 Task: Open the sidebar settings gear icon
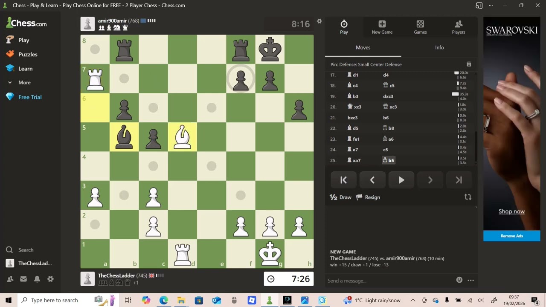tap(50, 279)
